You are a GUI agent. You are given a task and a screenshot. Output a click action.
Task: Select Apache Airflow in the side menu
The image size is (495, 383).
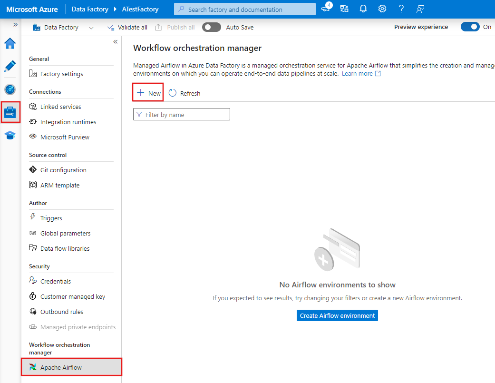click(71, 367)
